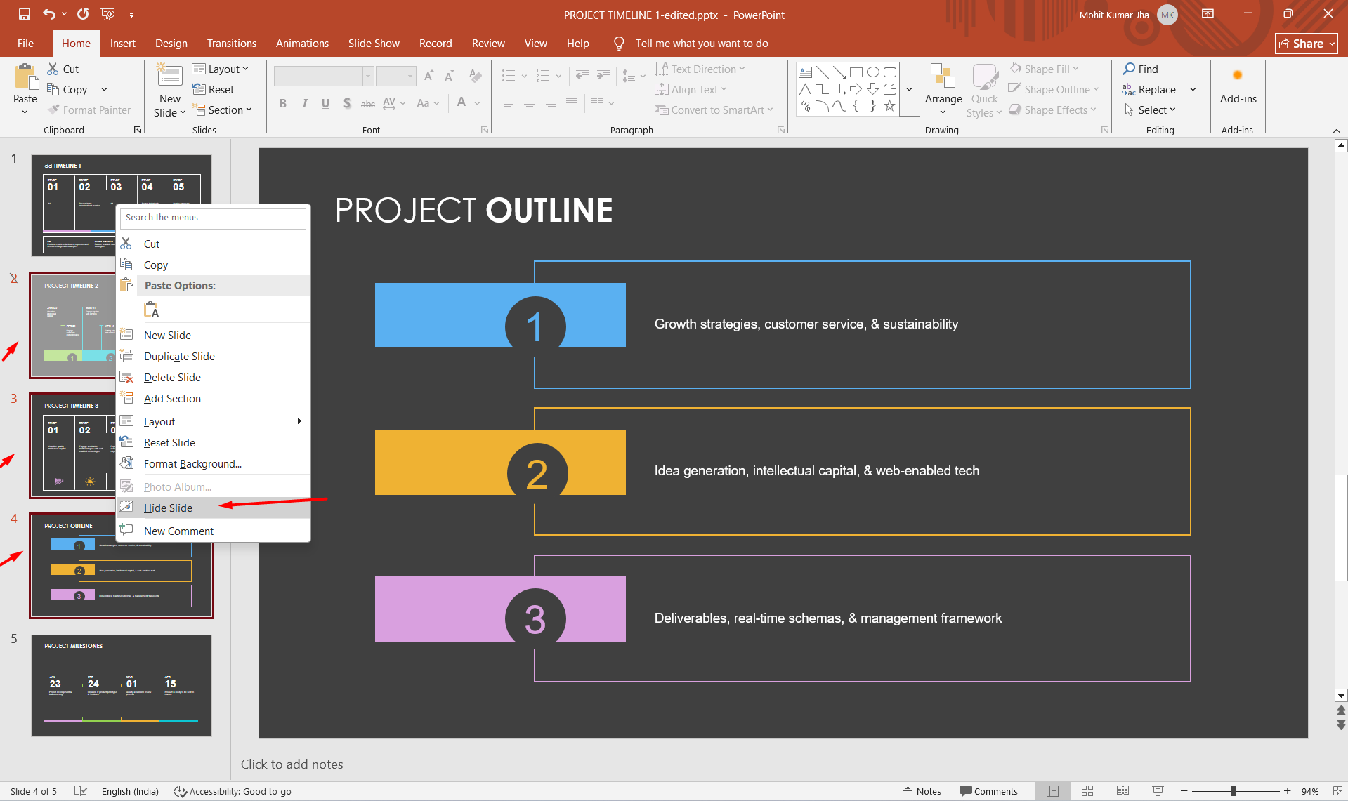Toggle Justify paragraph alignment
The height and width of the screenshot is (801, 1348).
pos(572,103)
